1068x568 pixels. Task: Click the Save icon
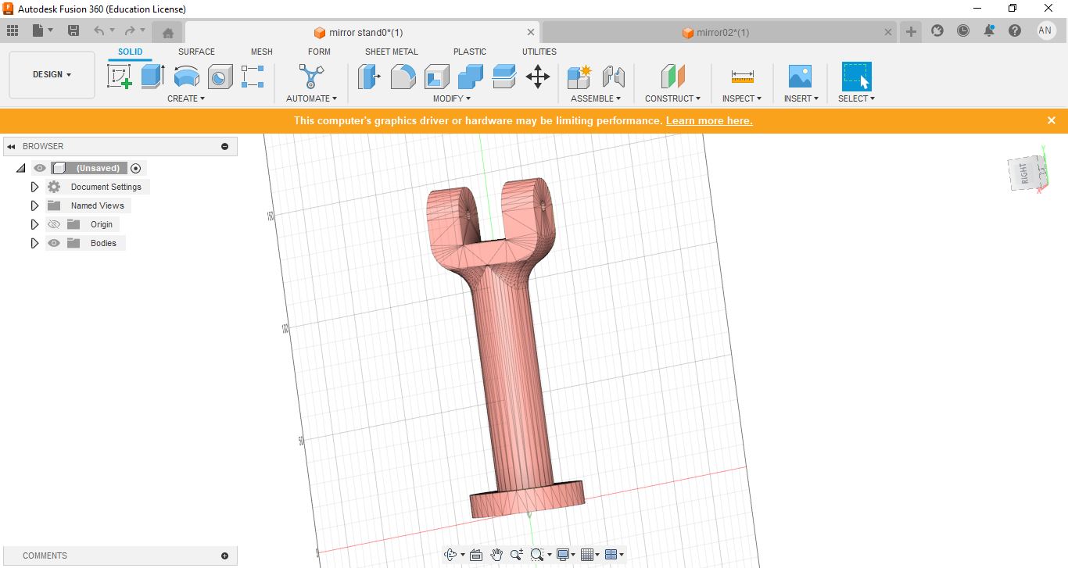73,30
